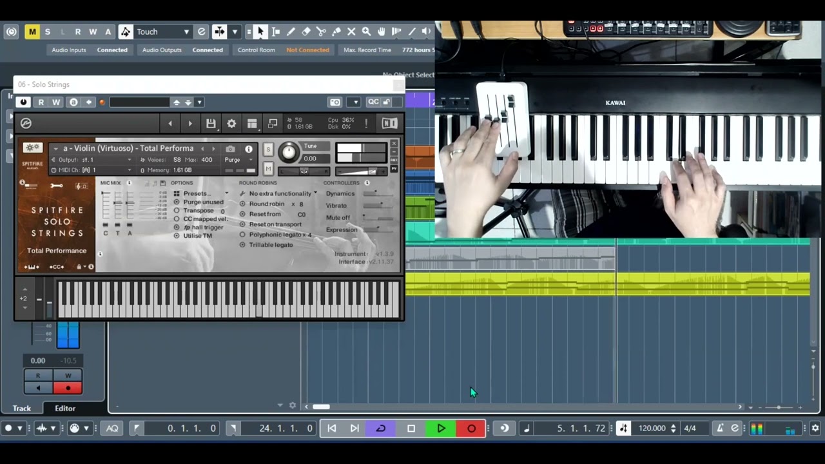The height and width of the screenshot is (464, 825).
Task: Toggle plugin Read automation R button
Action: 41,102
